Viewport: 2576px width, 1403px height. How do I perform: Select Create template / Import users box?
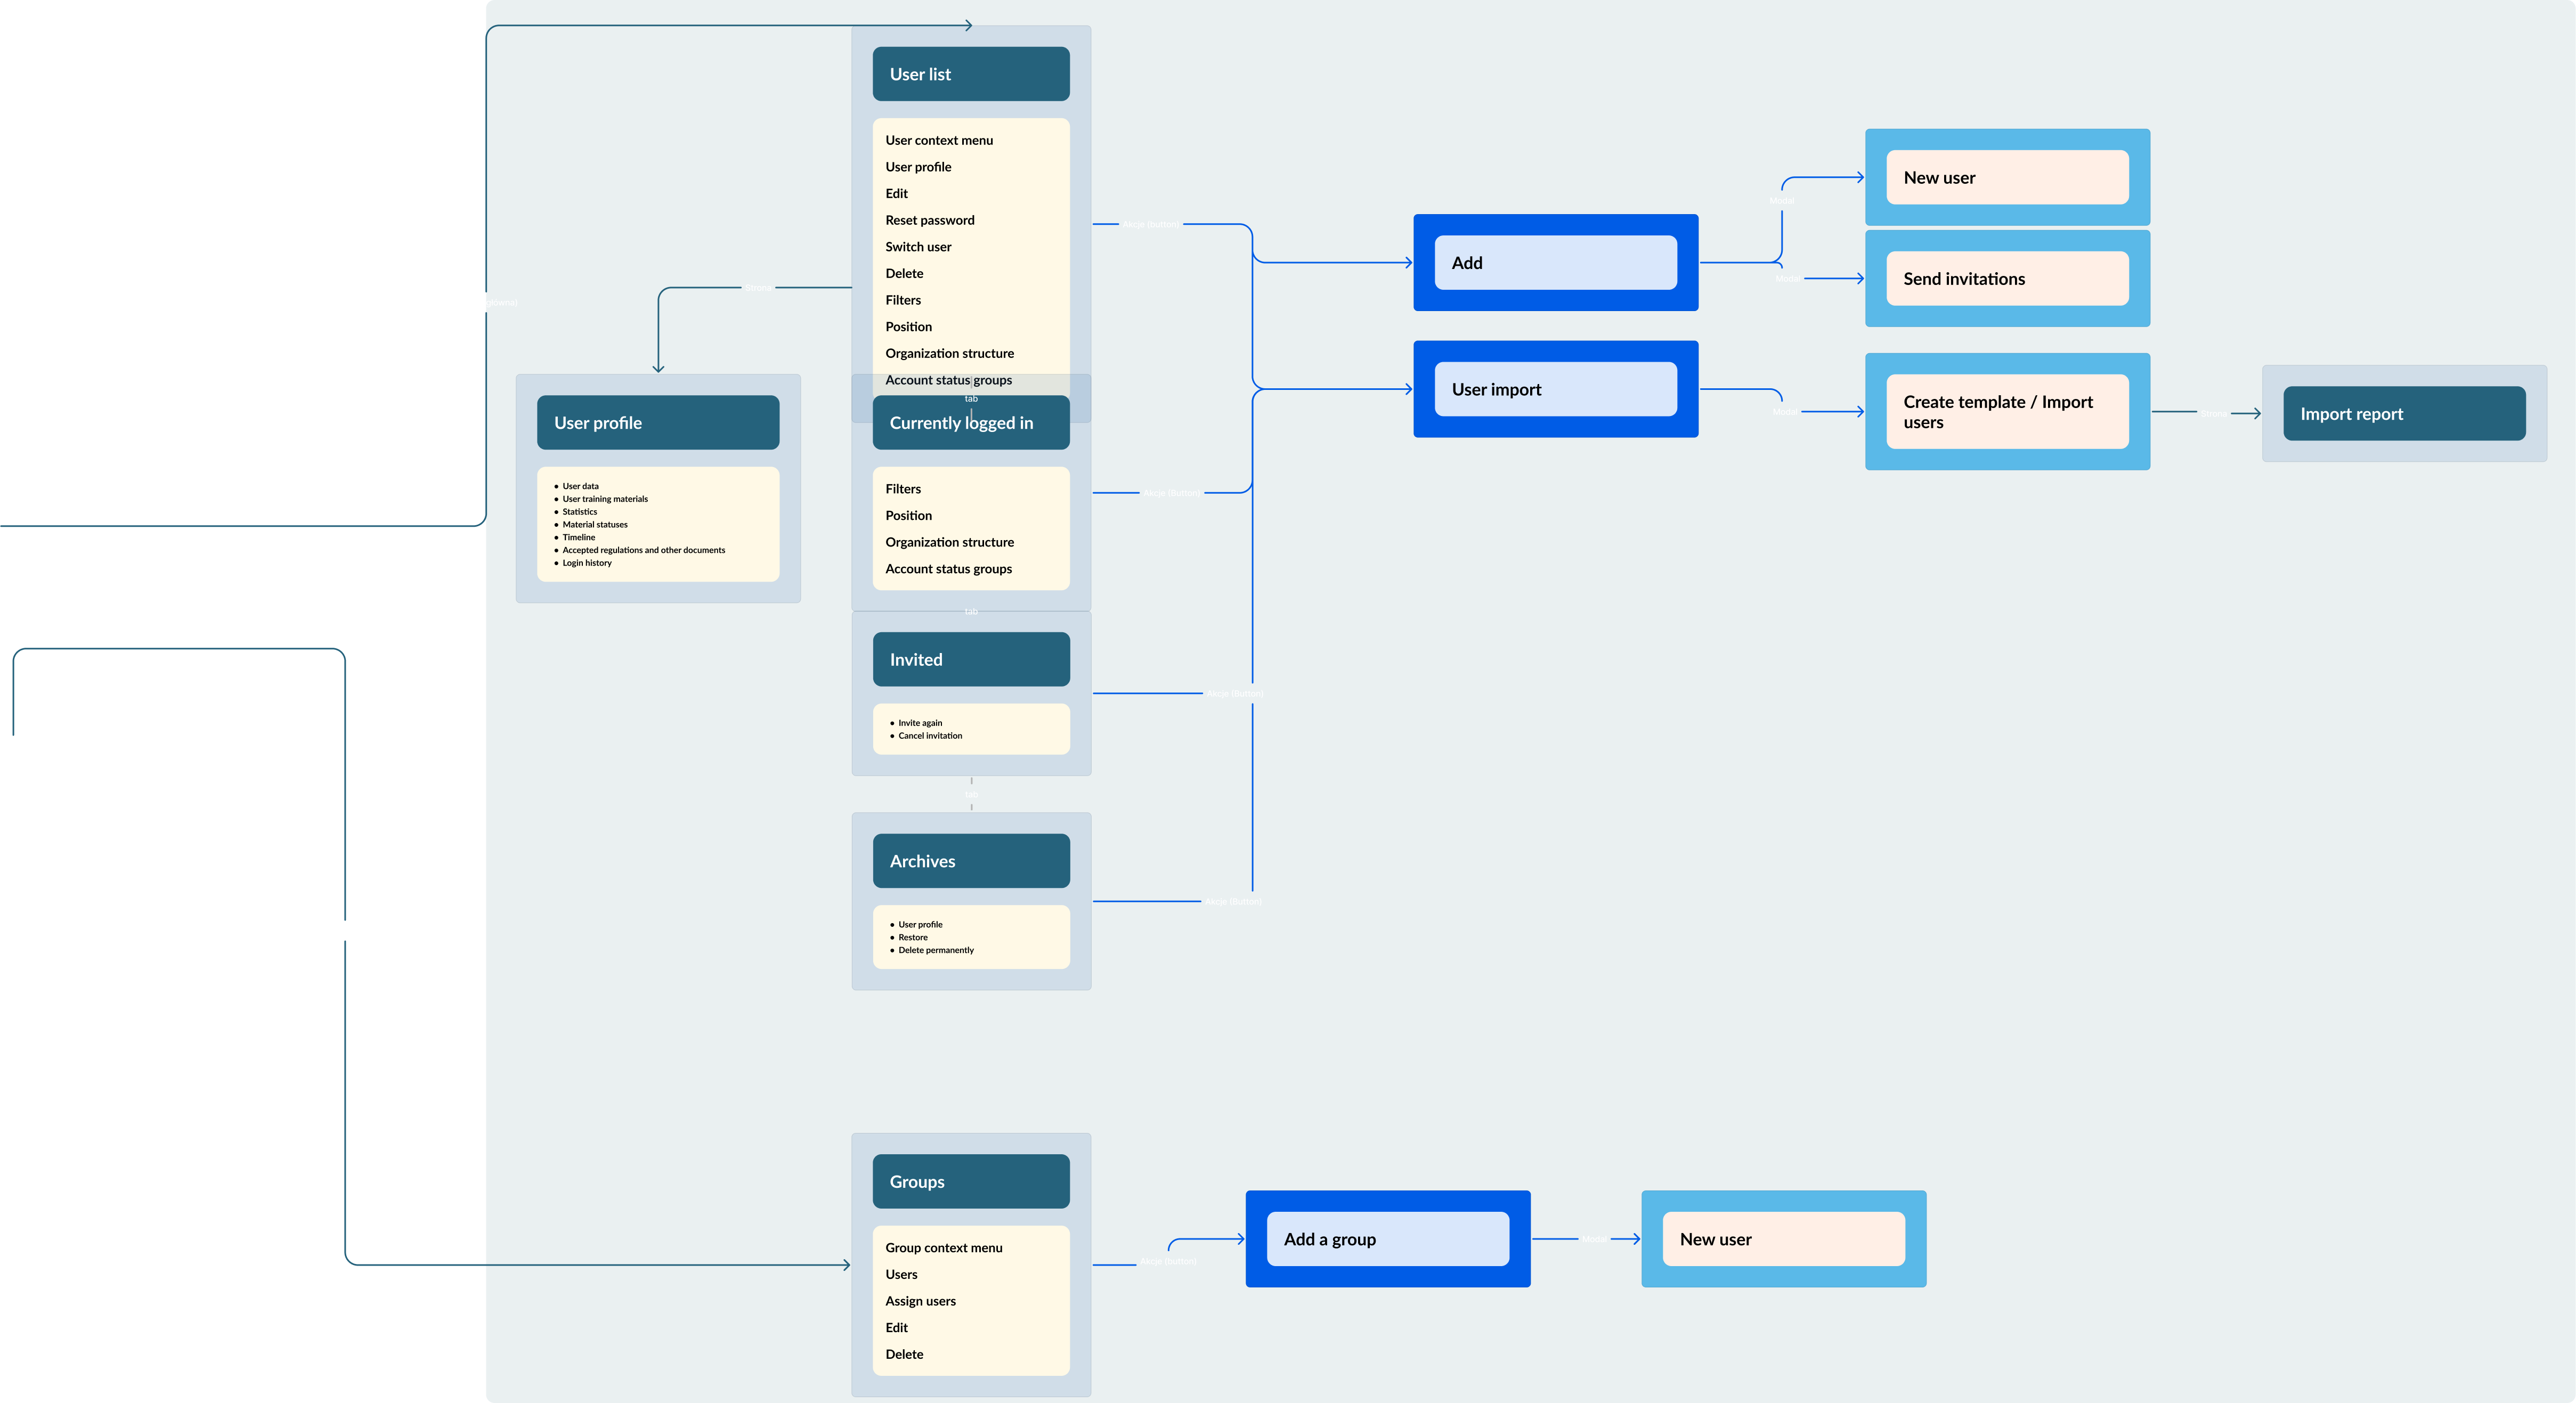(x=2006, y=412)
